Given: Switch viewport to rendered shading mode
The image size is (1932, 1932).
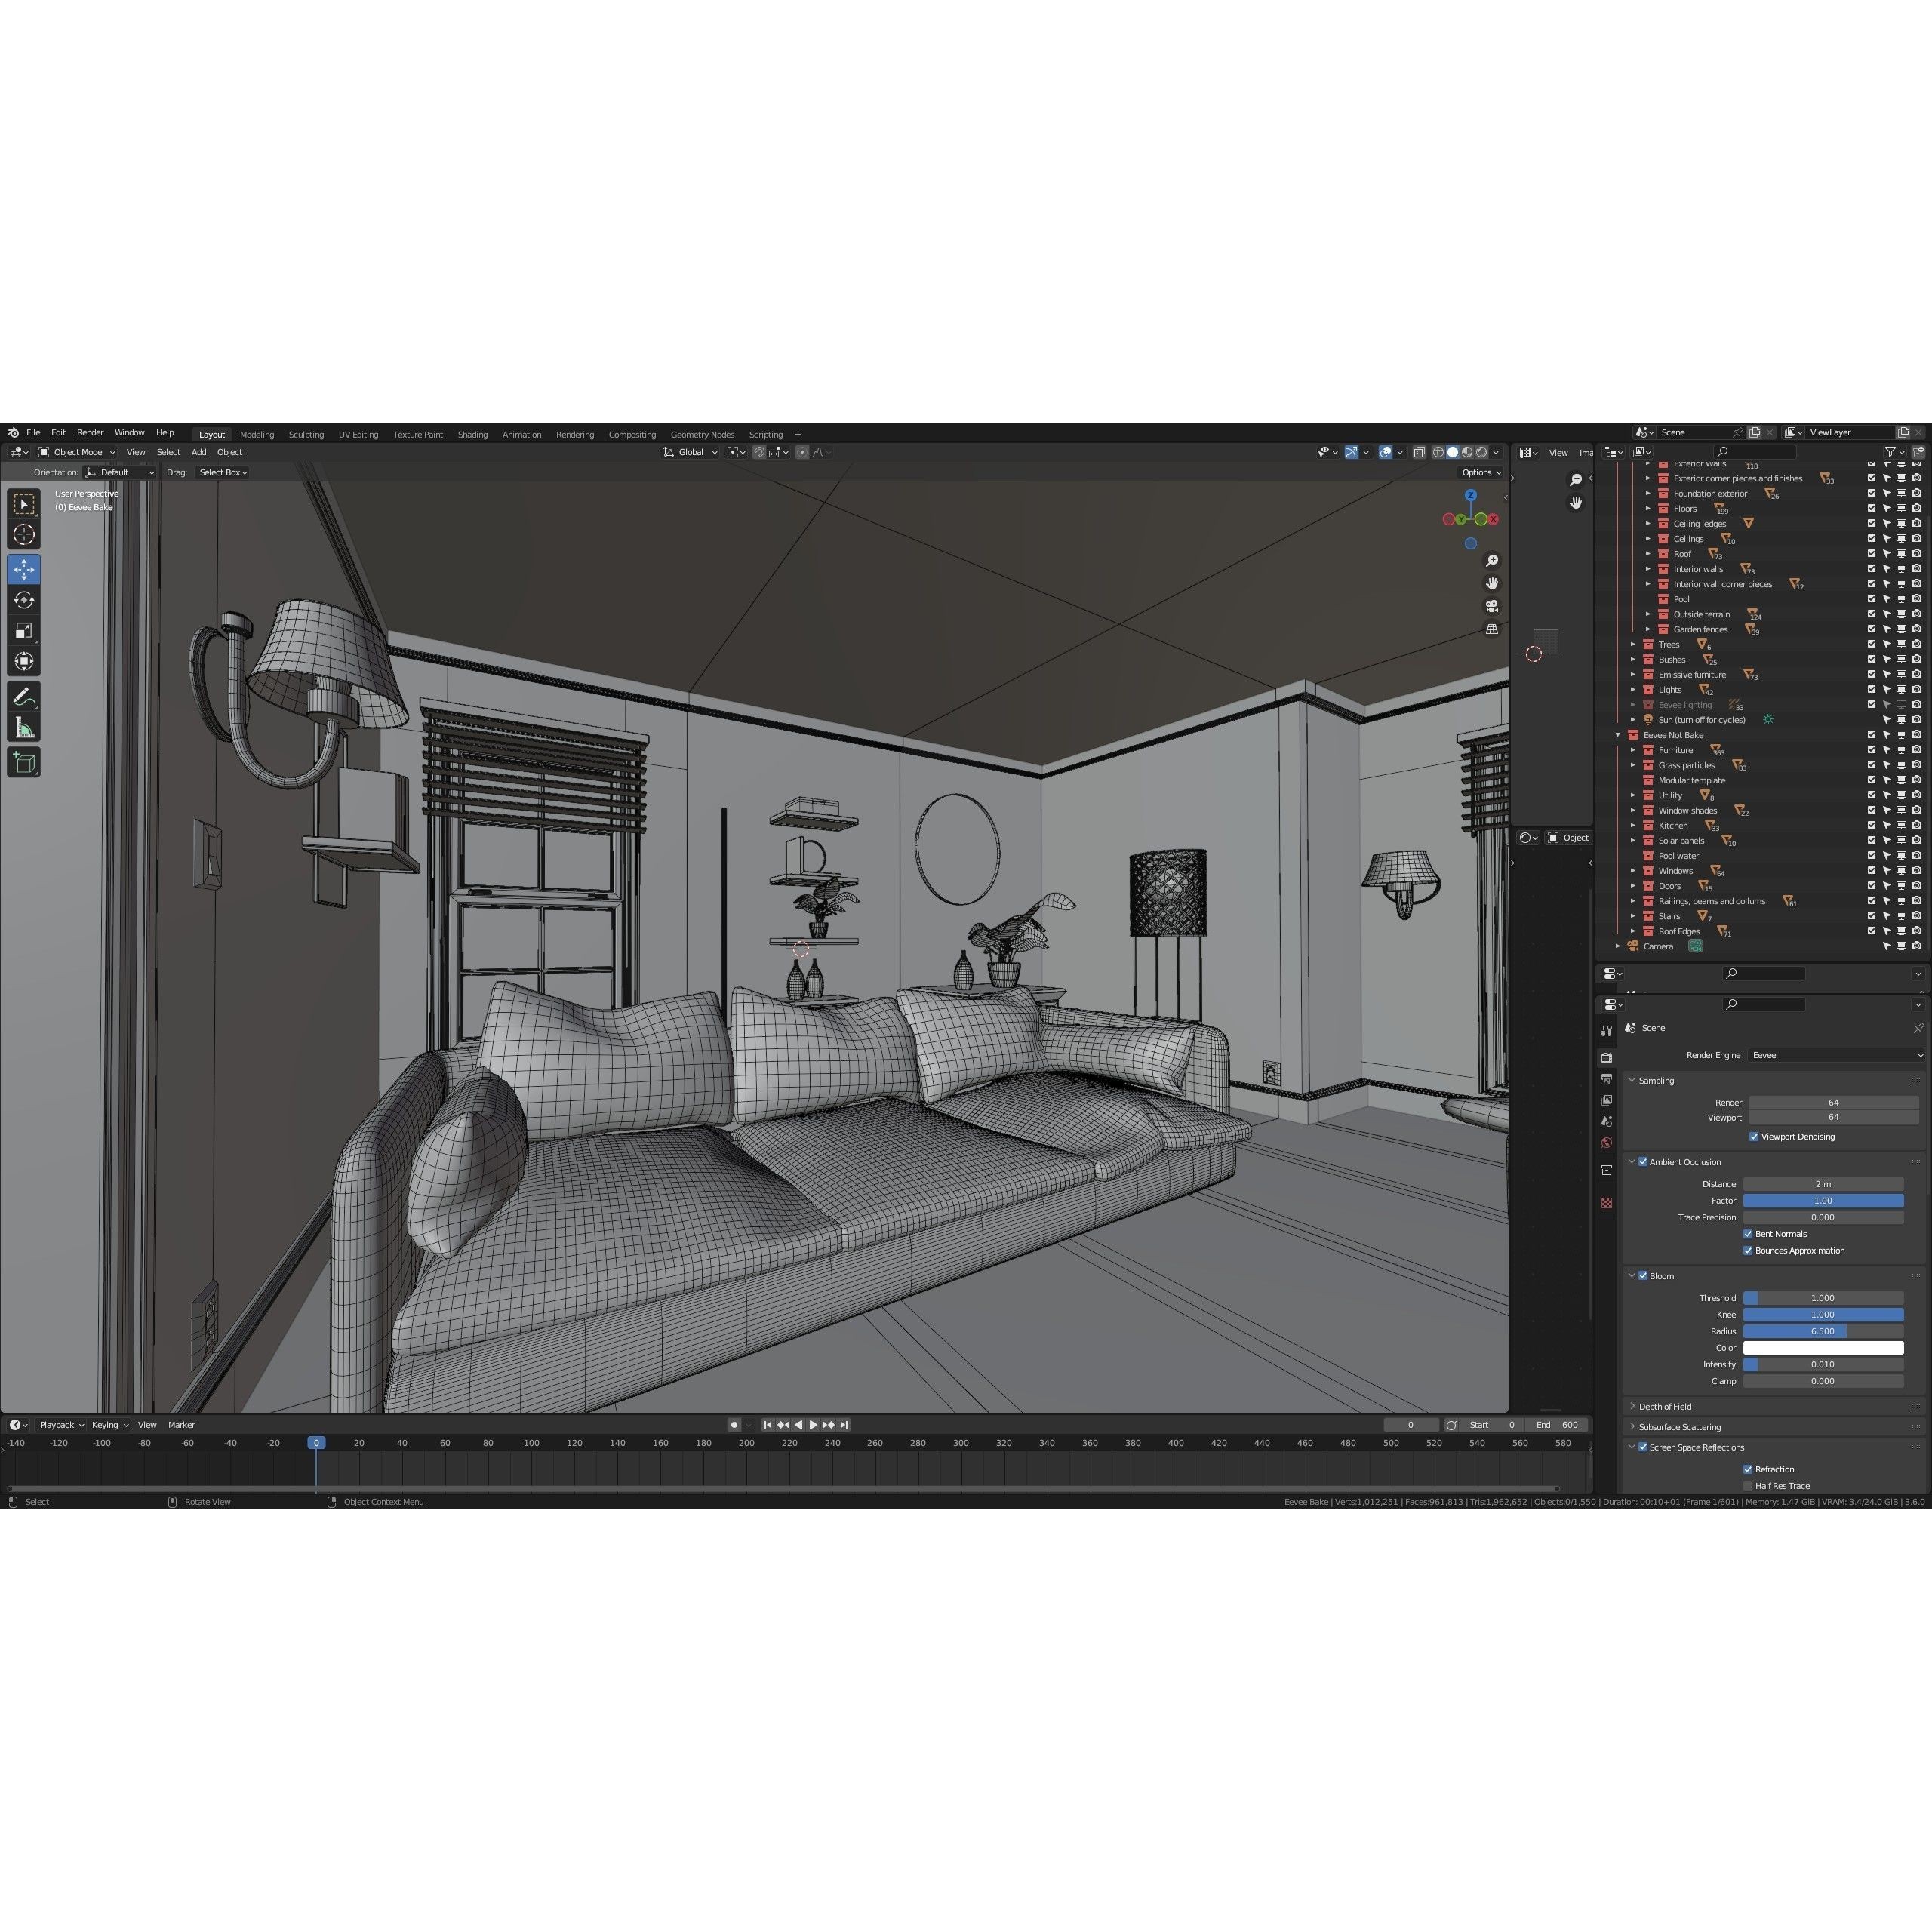Looking at the screenshot, I should (x=1481, y=452).
